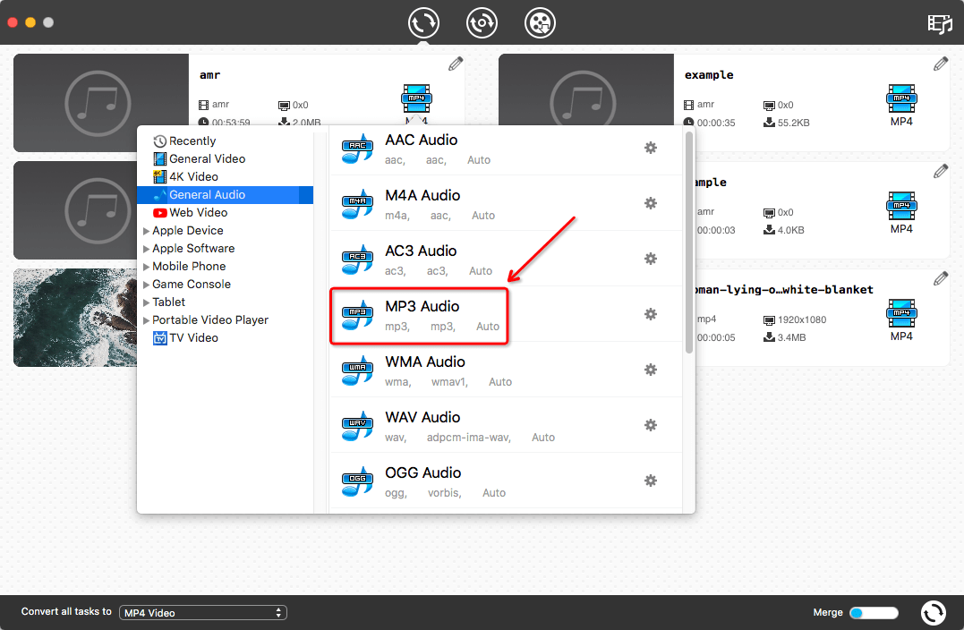Select the Ripper icon in top toolbar
The height and width of the screenshot is (630, 964).
tap(482, 22)
